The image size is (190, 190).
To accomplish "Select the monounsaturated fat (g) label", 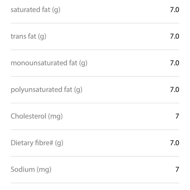I will [49, 63].
